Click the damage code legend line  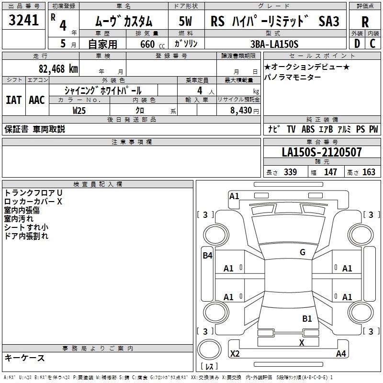(x=169, y=377)
